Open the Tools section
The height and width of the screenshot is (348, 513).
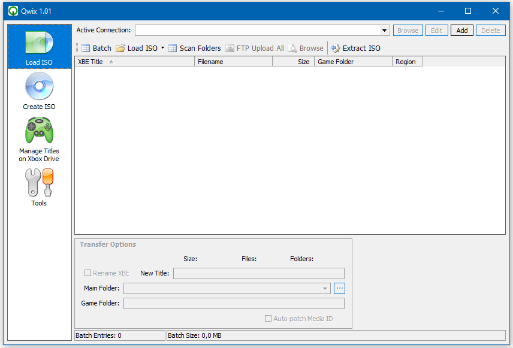pos(40,187)
